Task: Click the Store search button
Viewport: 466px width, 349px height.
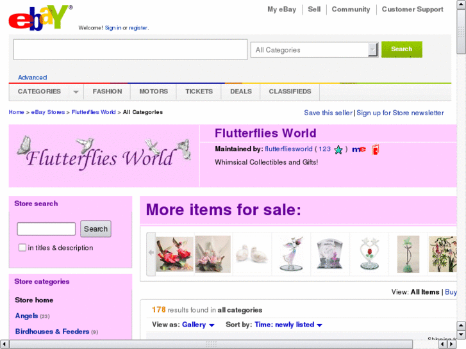Action: [x=96, y=229]
